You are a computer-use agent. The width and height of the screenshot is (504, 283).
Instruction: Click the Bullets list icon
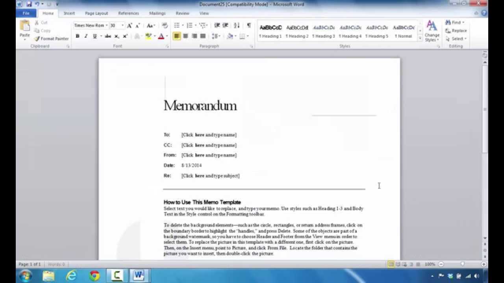pyautogui.click(x=177, y=26)
